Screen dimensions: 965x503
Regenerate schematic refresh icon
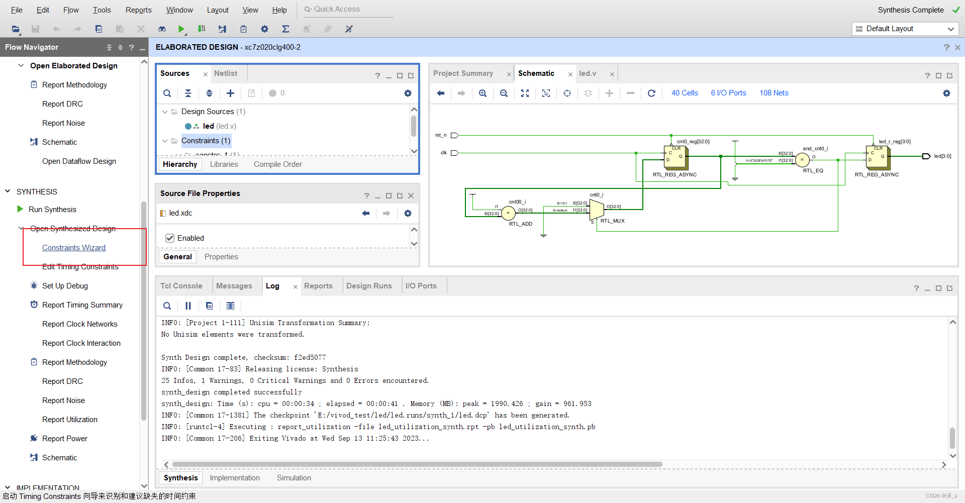point(651,93)
